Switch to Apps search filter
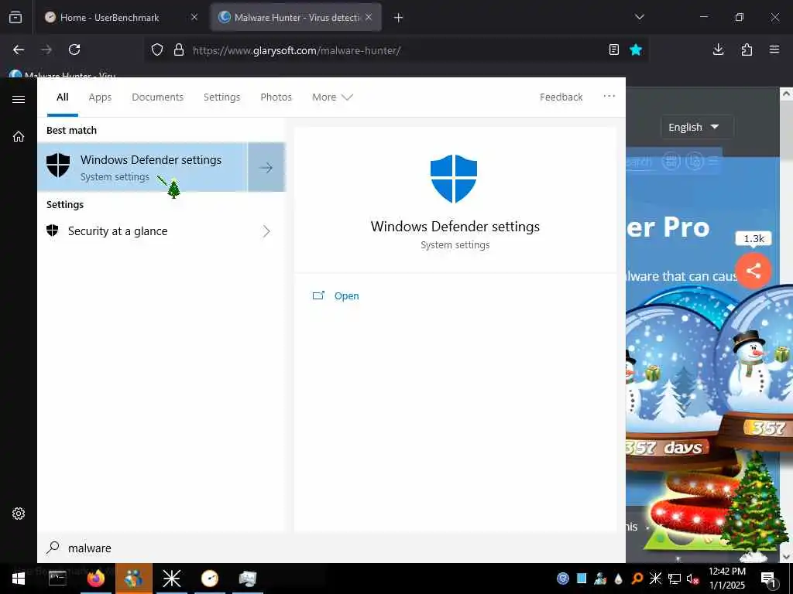793x594 pixels. pyautogui.click(x=100, y=97)
